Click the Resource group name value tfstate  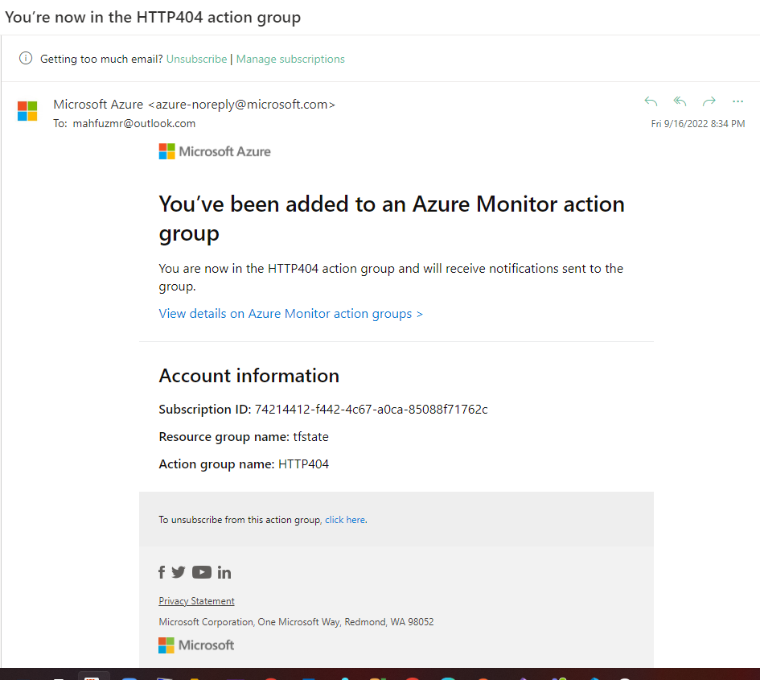pyautogui.click(x=310, y=437)
